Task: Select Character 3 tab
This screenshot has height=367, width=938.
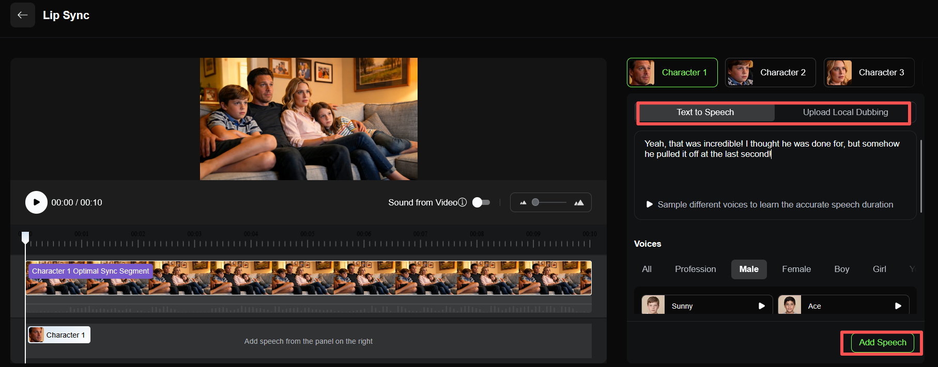Action: 869,72
